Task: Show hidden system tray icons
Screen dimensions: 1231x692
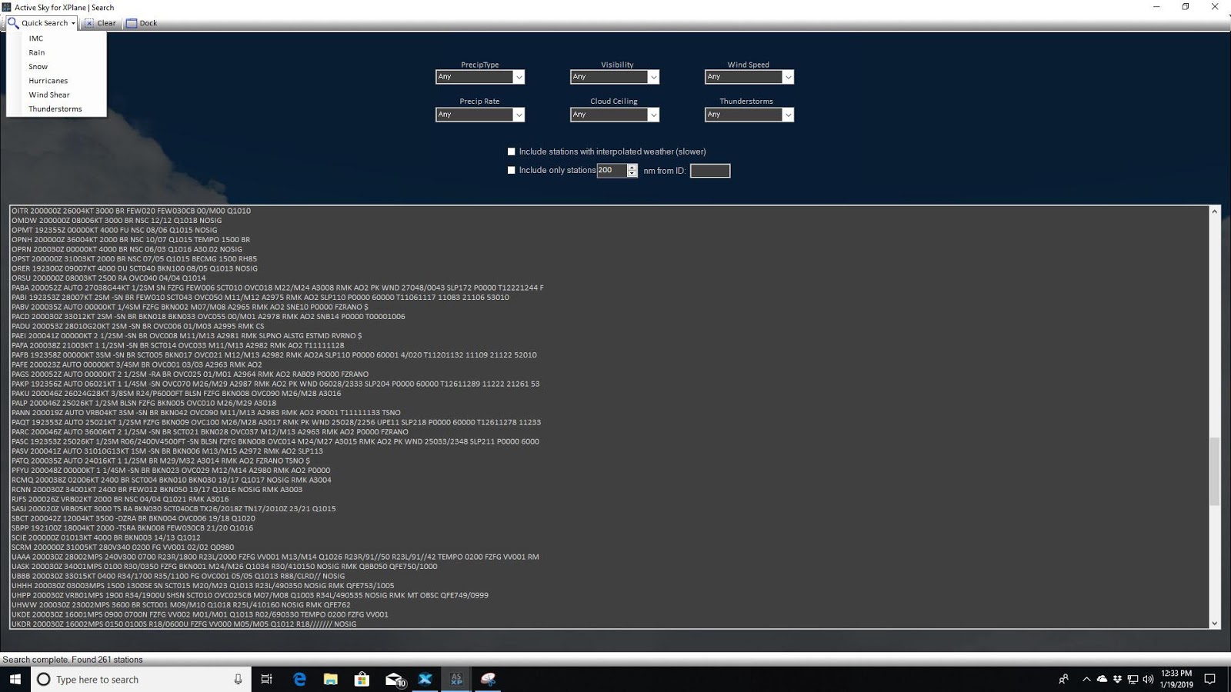Action: 1086,679
